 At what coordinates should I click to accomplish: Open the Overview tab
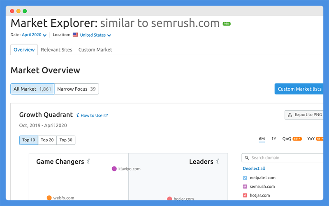[24, 49]
